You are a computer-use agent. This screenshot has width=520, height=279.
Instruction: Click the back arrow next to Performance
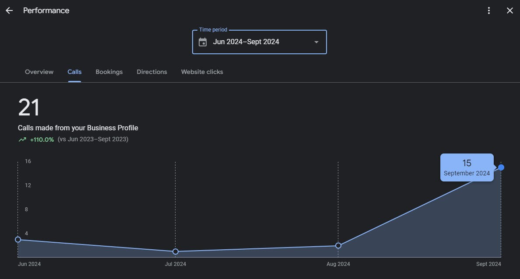coord(9,10)
